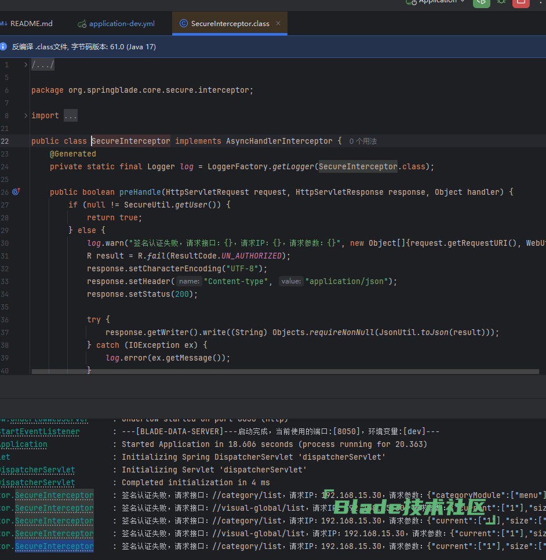
Task: Click 'return true;' on line 28
Action: coord(114,217)
